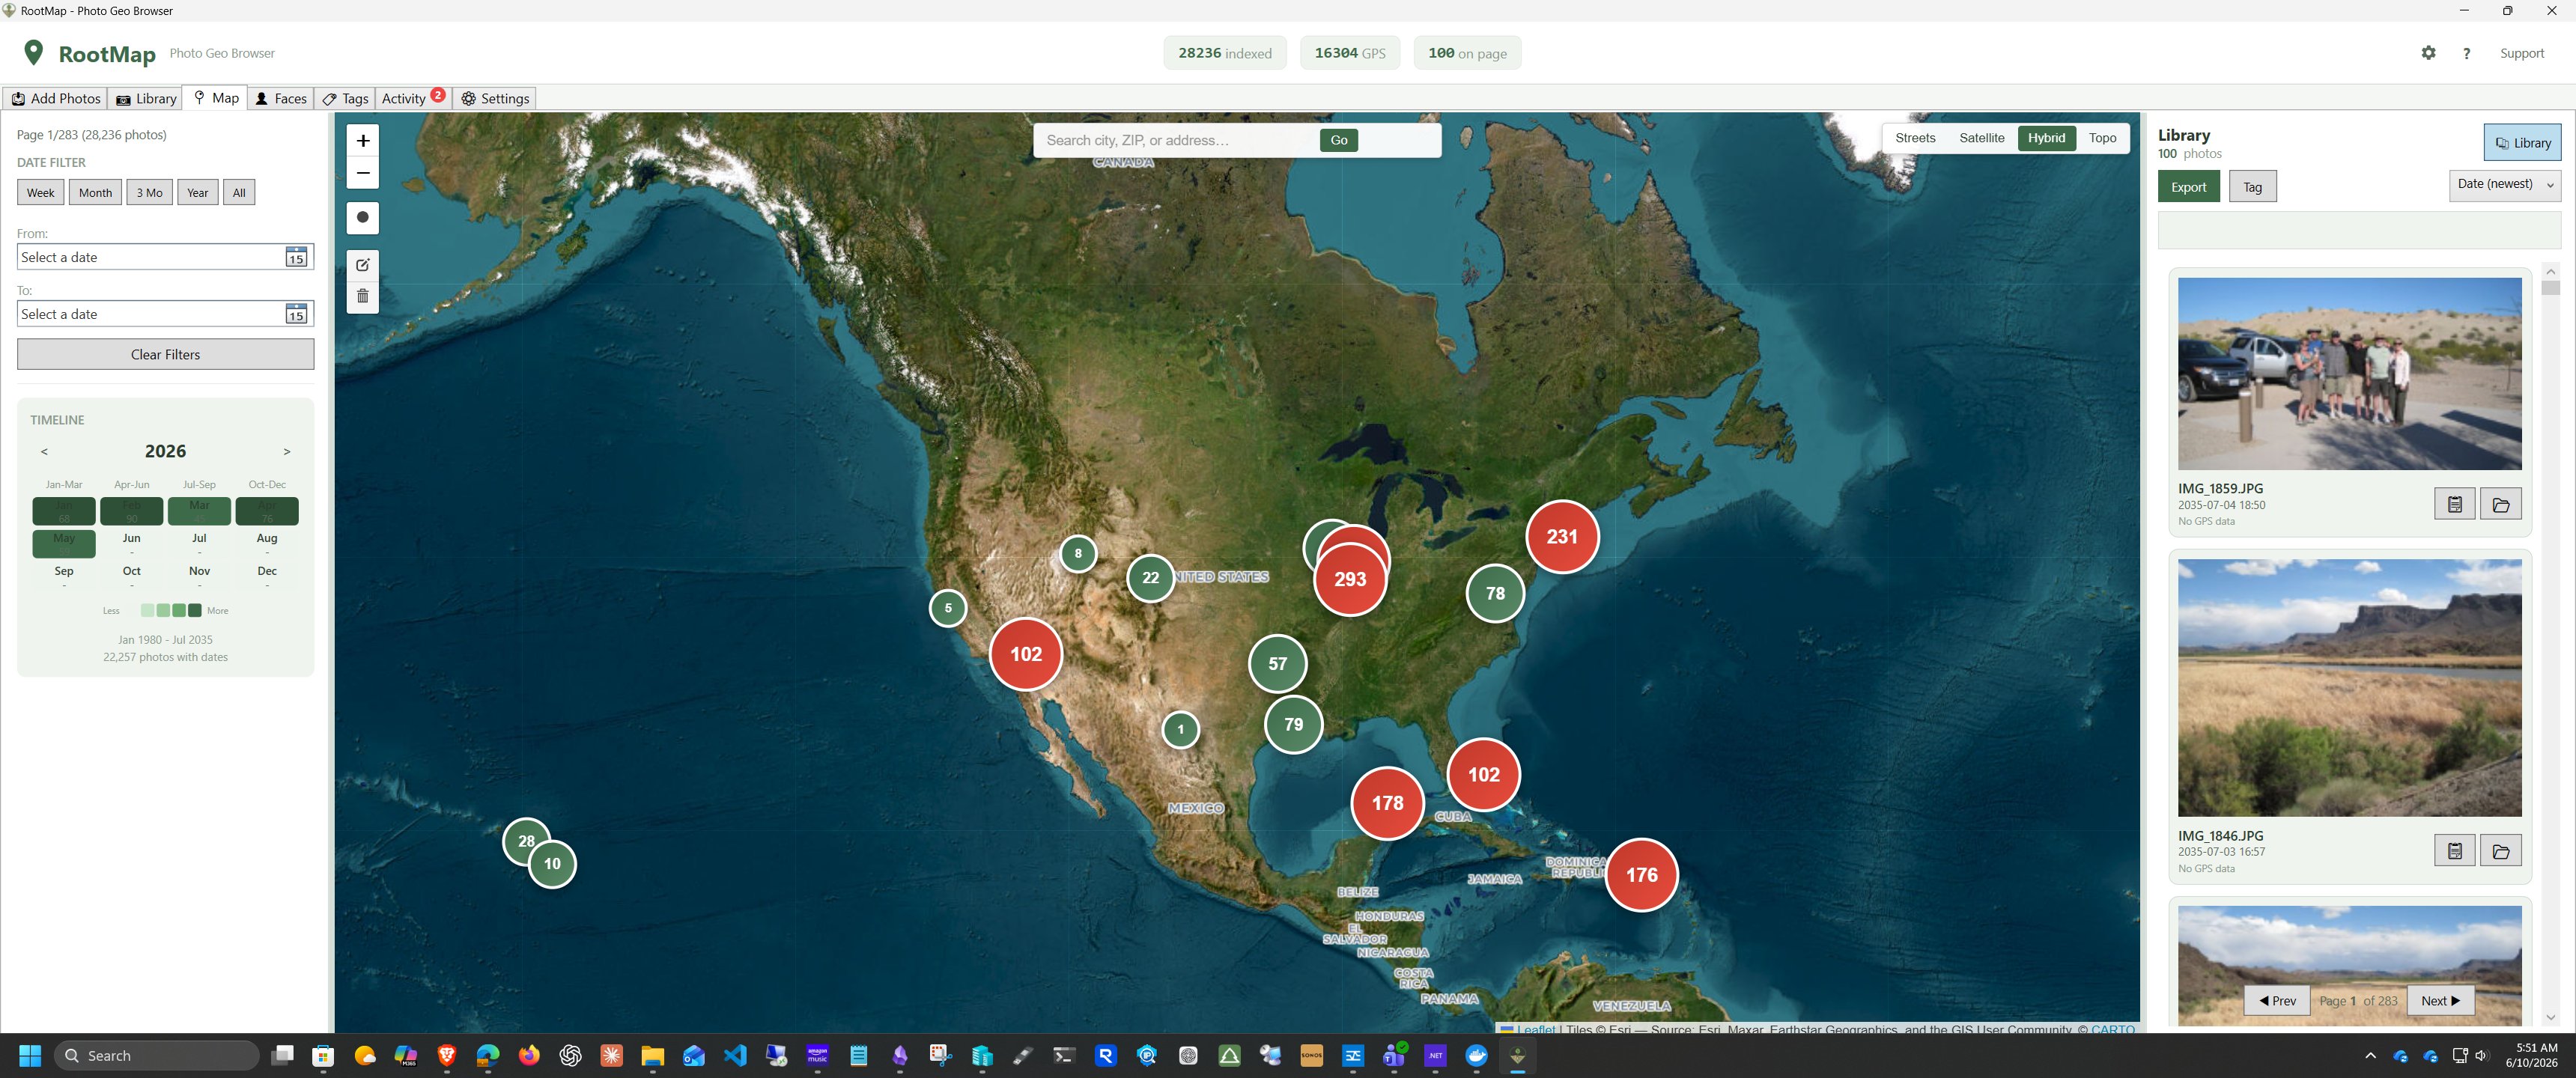This screenshot has height=1078, width=2576.
Task: Click the Clear Filters button
Action: 165,354
